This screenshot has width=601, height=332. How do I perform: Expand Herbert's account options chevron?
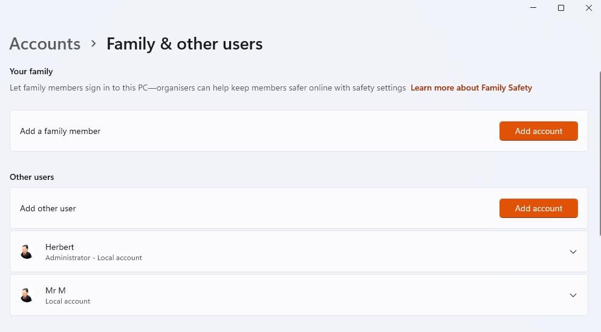pos(573,252)
